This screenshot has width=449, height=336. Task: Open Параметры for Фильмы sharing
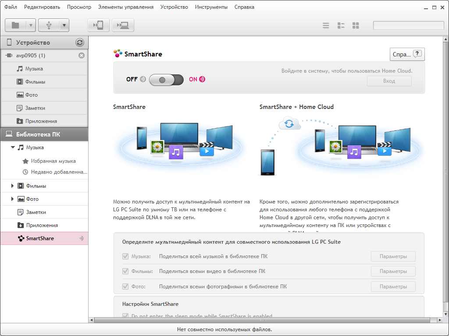(393, 271)
